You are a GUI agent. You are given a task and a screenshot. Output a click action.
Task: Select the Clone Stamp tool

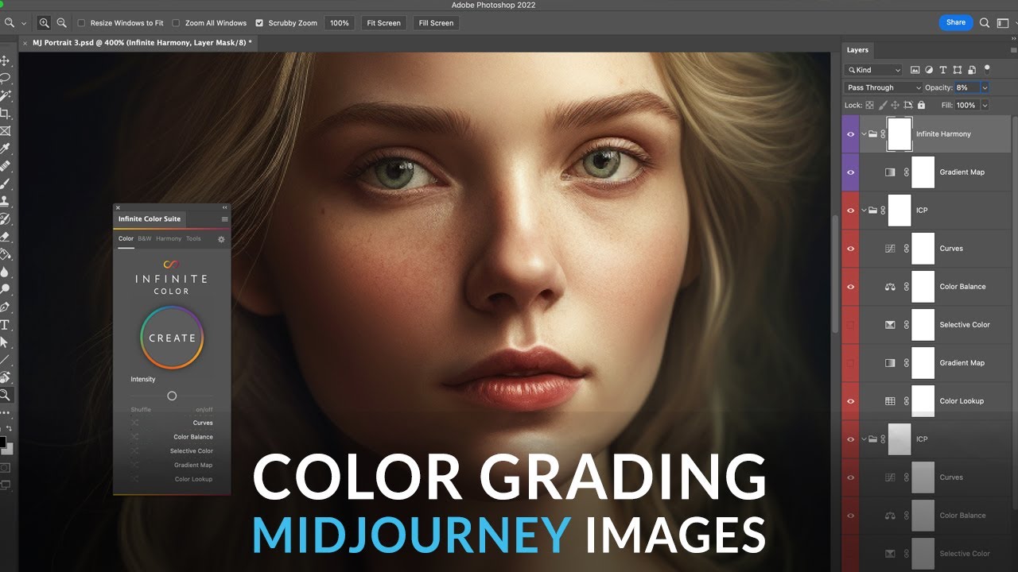(x=5, y=201)
